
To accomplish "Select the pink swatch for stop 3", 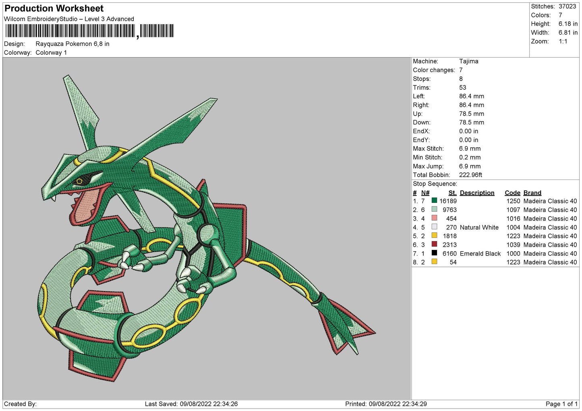I will [434, 218].
